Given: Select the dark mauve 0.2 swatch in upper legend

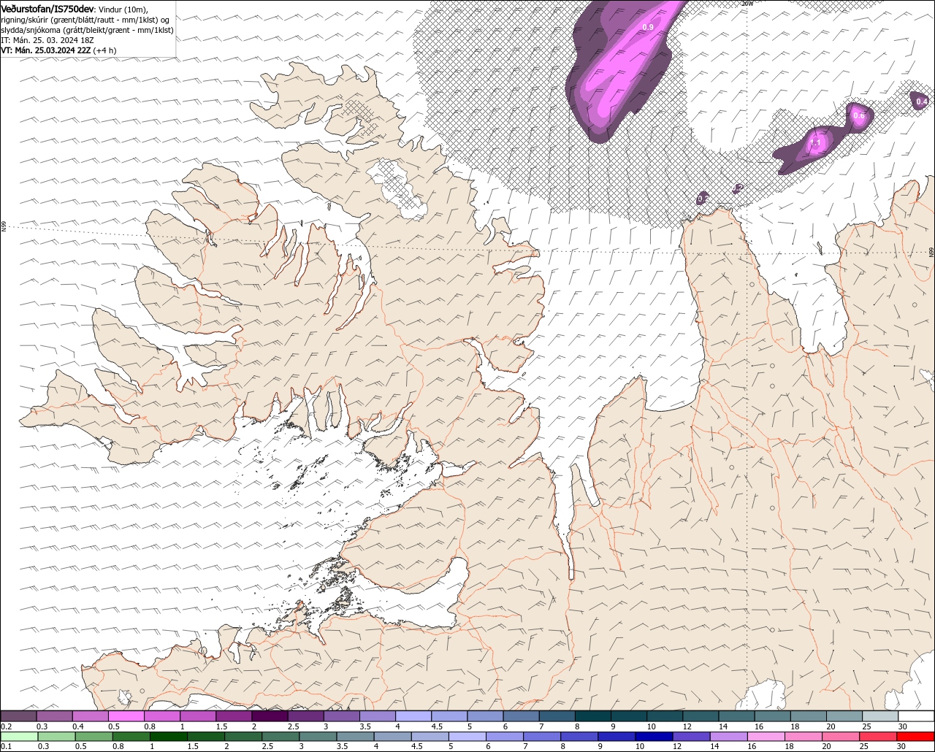Looking at the screenshot, I should (x=18, y=716).
